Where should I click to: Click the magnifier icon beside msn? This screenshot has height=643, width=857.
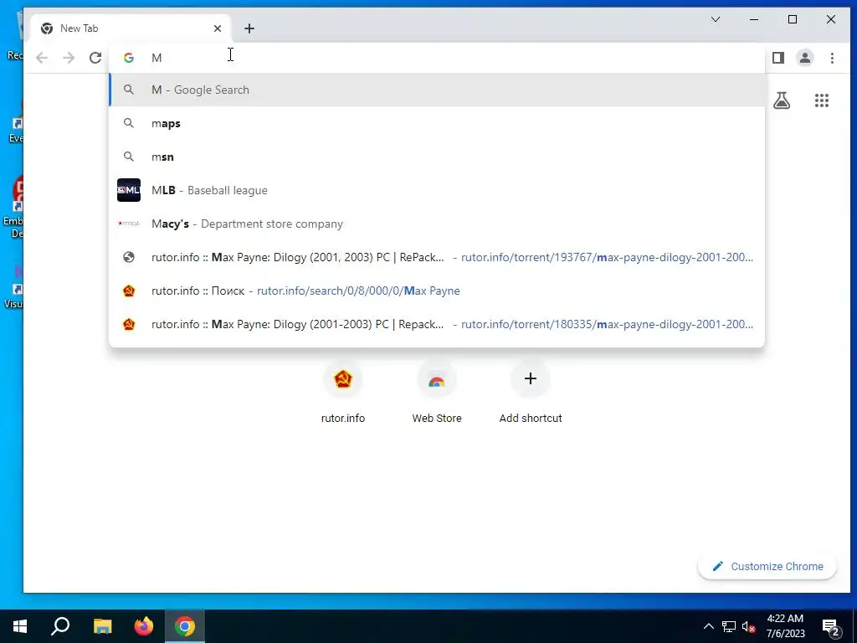tap(128, 157)
